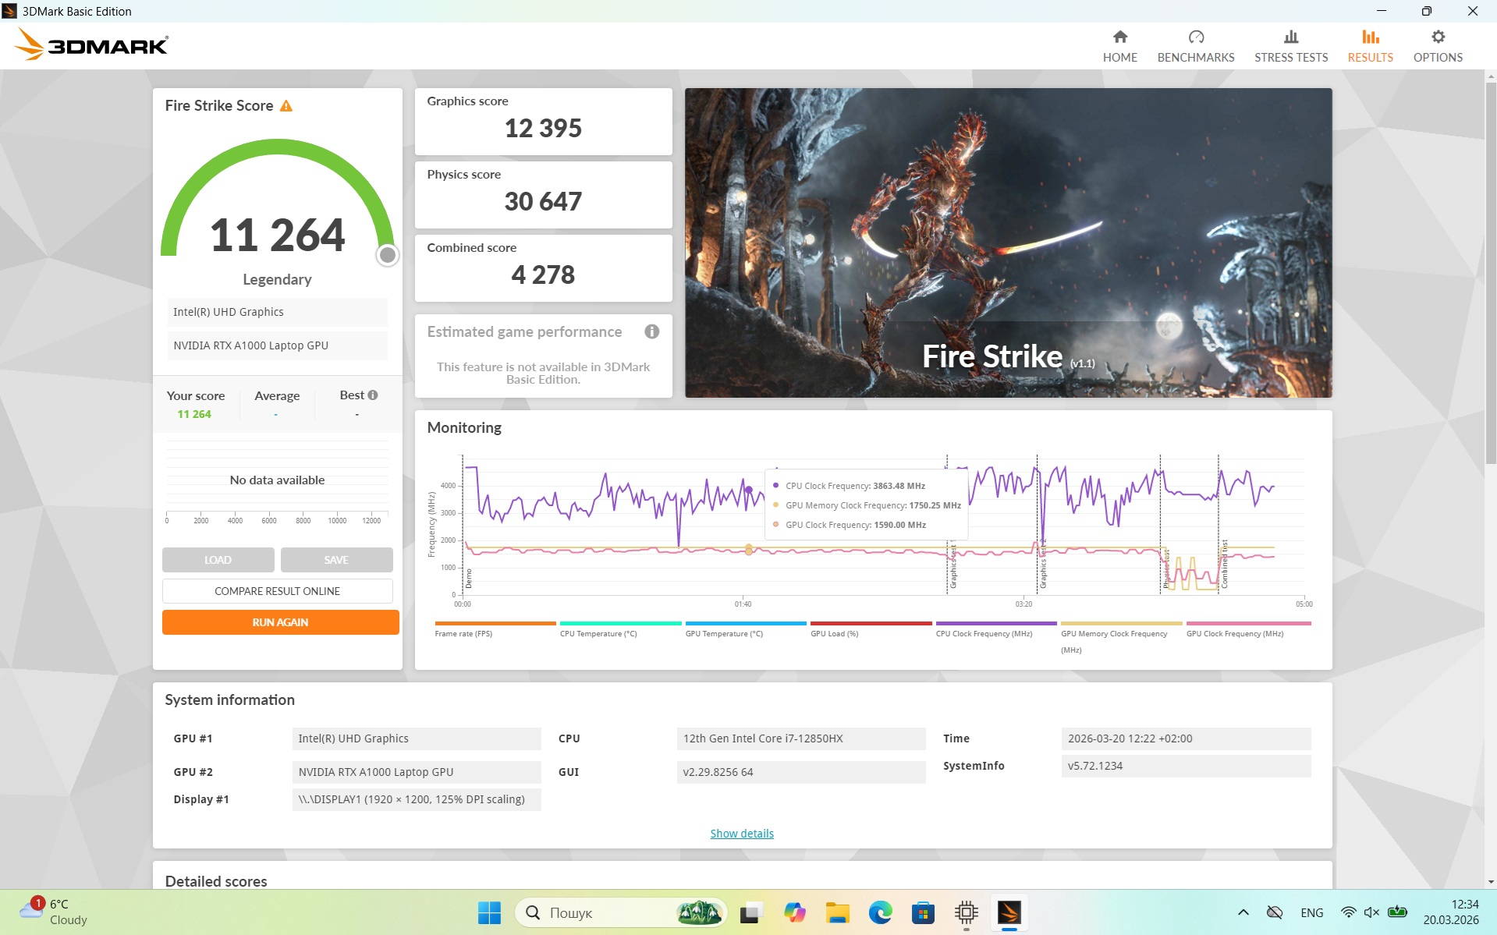Click the info icon beside Estimated game performance
Viewport: 1497px width, 935px height.
pos(652,331)
